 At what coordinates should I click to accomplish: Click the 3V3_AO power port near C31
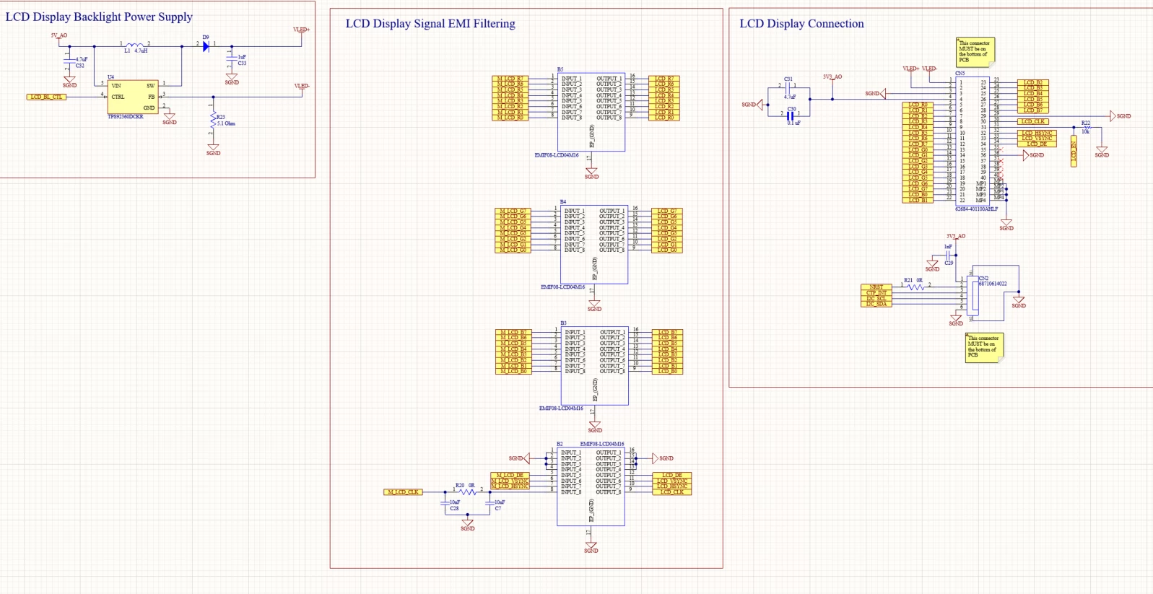[832, 77]
